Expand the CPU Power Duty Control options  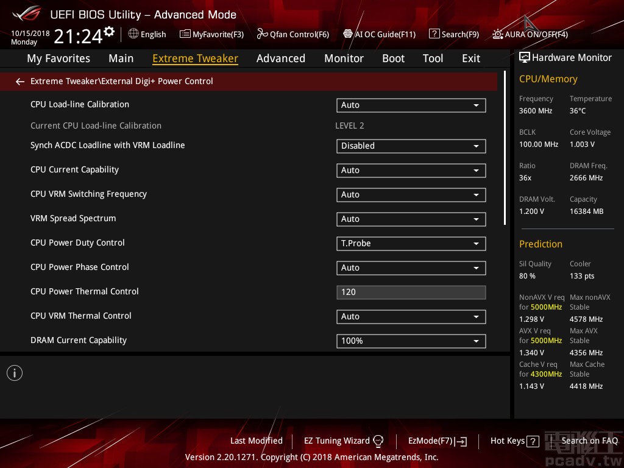(x=411, y=243)
